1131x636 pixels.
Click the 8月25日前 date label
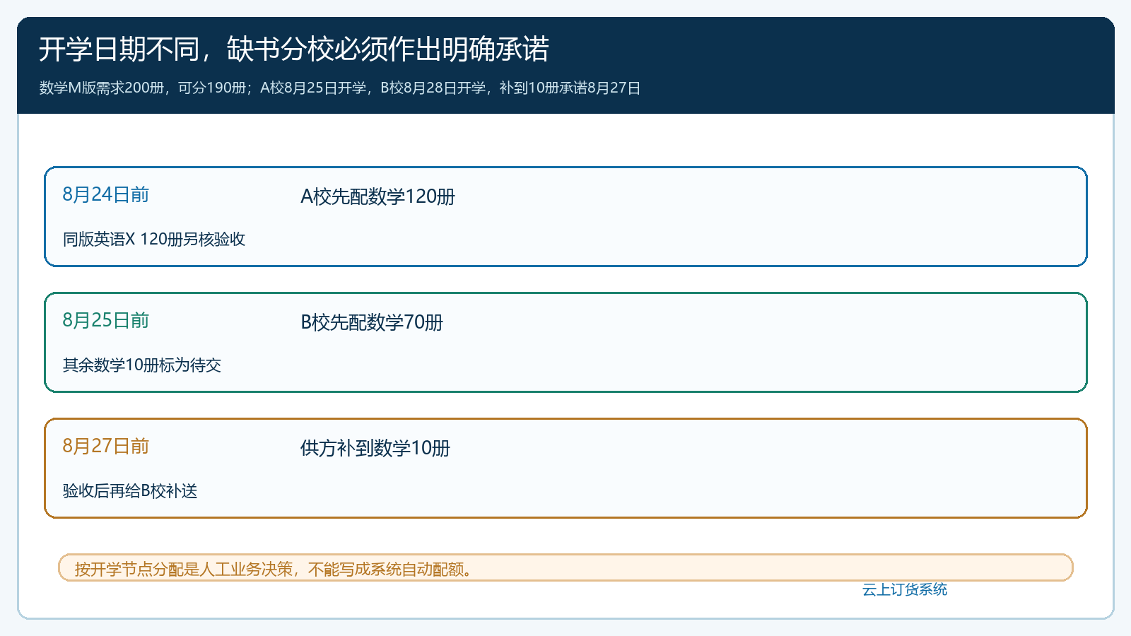(106, 320)
